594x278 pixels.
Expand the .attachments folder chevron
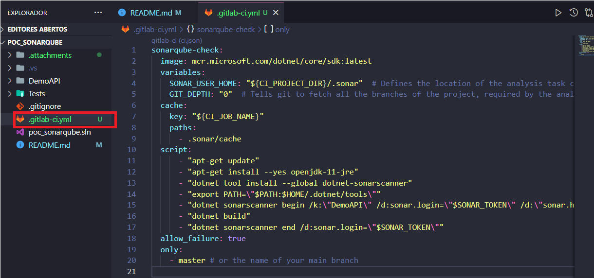pyautogui.click(x=10, y=55)
